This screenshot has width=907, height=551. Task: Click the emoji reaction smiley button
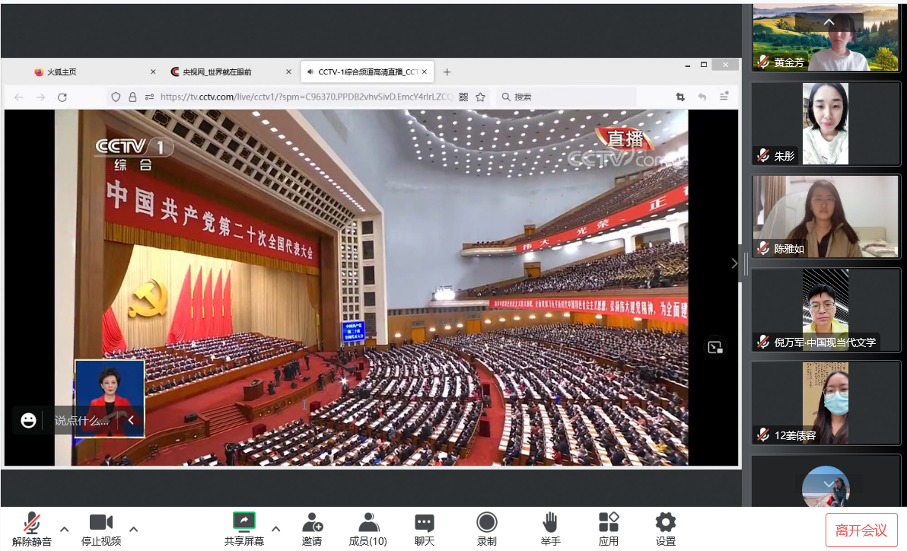click(28, 420)
